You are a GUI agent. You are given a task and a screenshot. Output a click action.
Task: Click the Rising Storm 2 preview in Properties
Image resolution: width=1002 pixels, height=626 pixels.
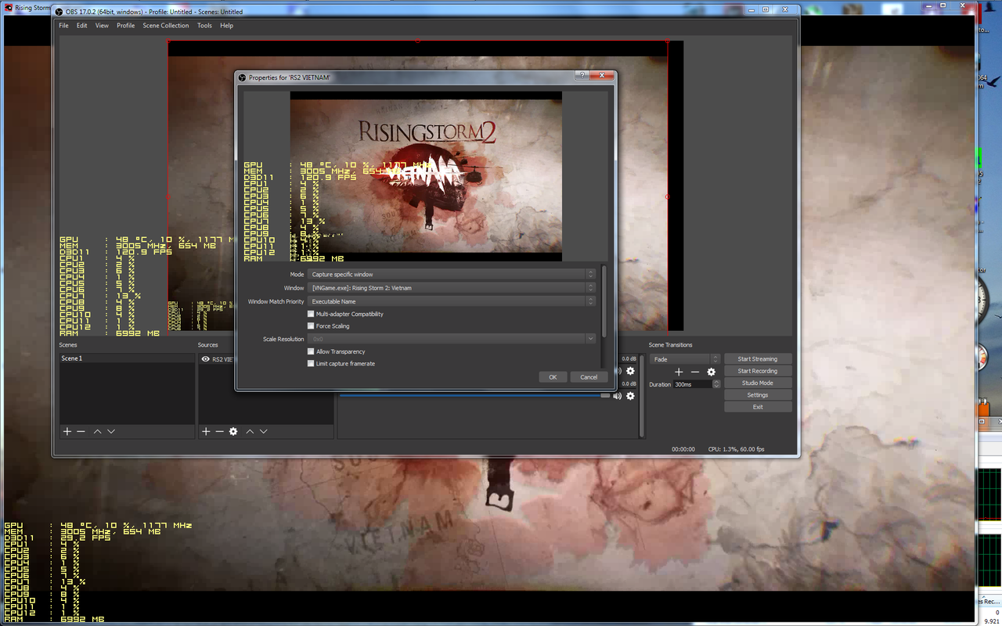426,176
